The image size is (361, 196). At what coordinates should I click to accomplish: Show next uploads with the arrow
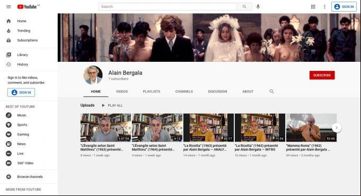pyautogui.click(x=337, y=128)
